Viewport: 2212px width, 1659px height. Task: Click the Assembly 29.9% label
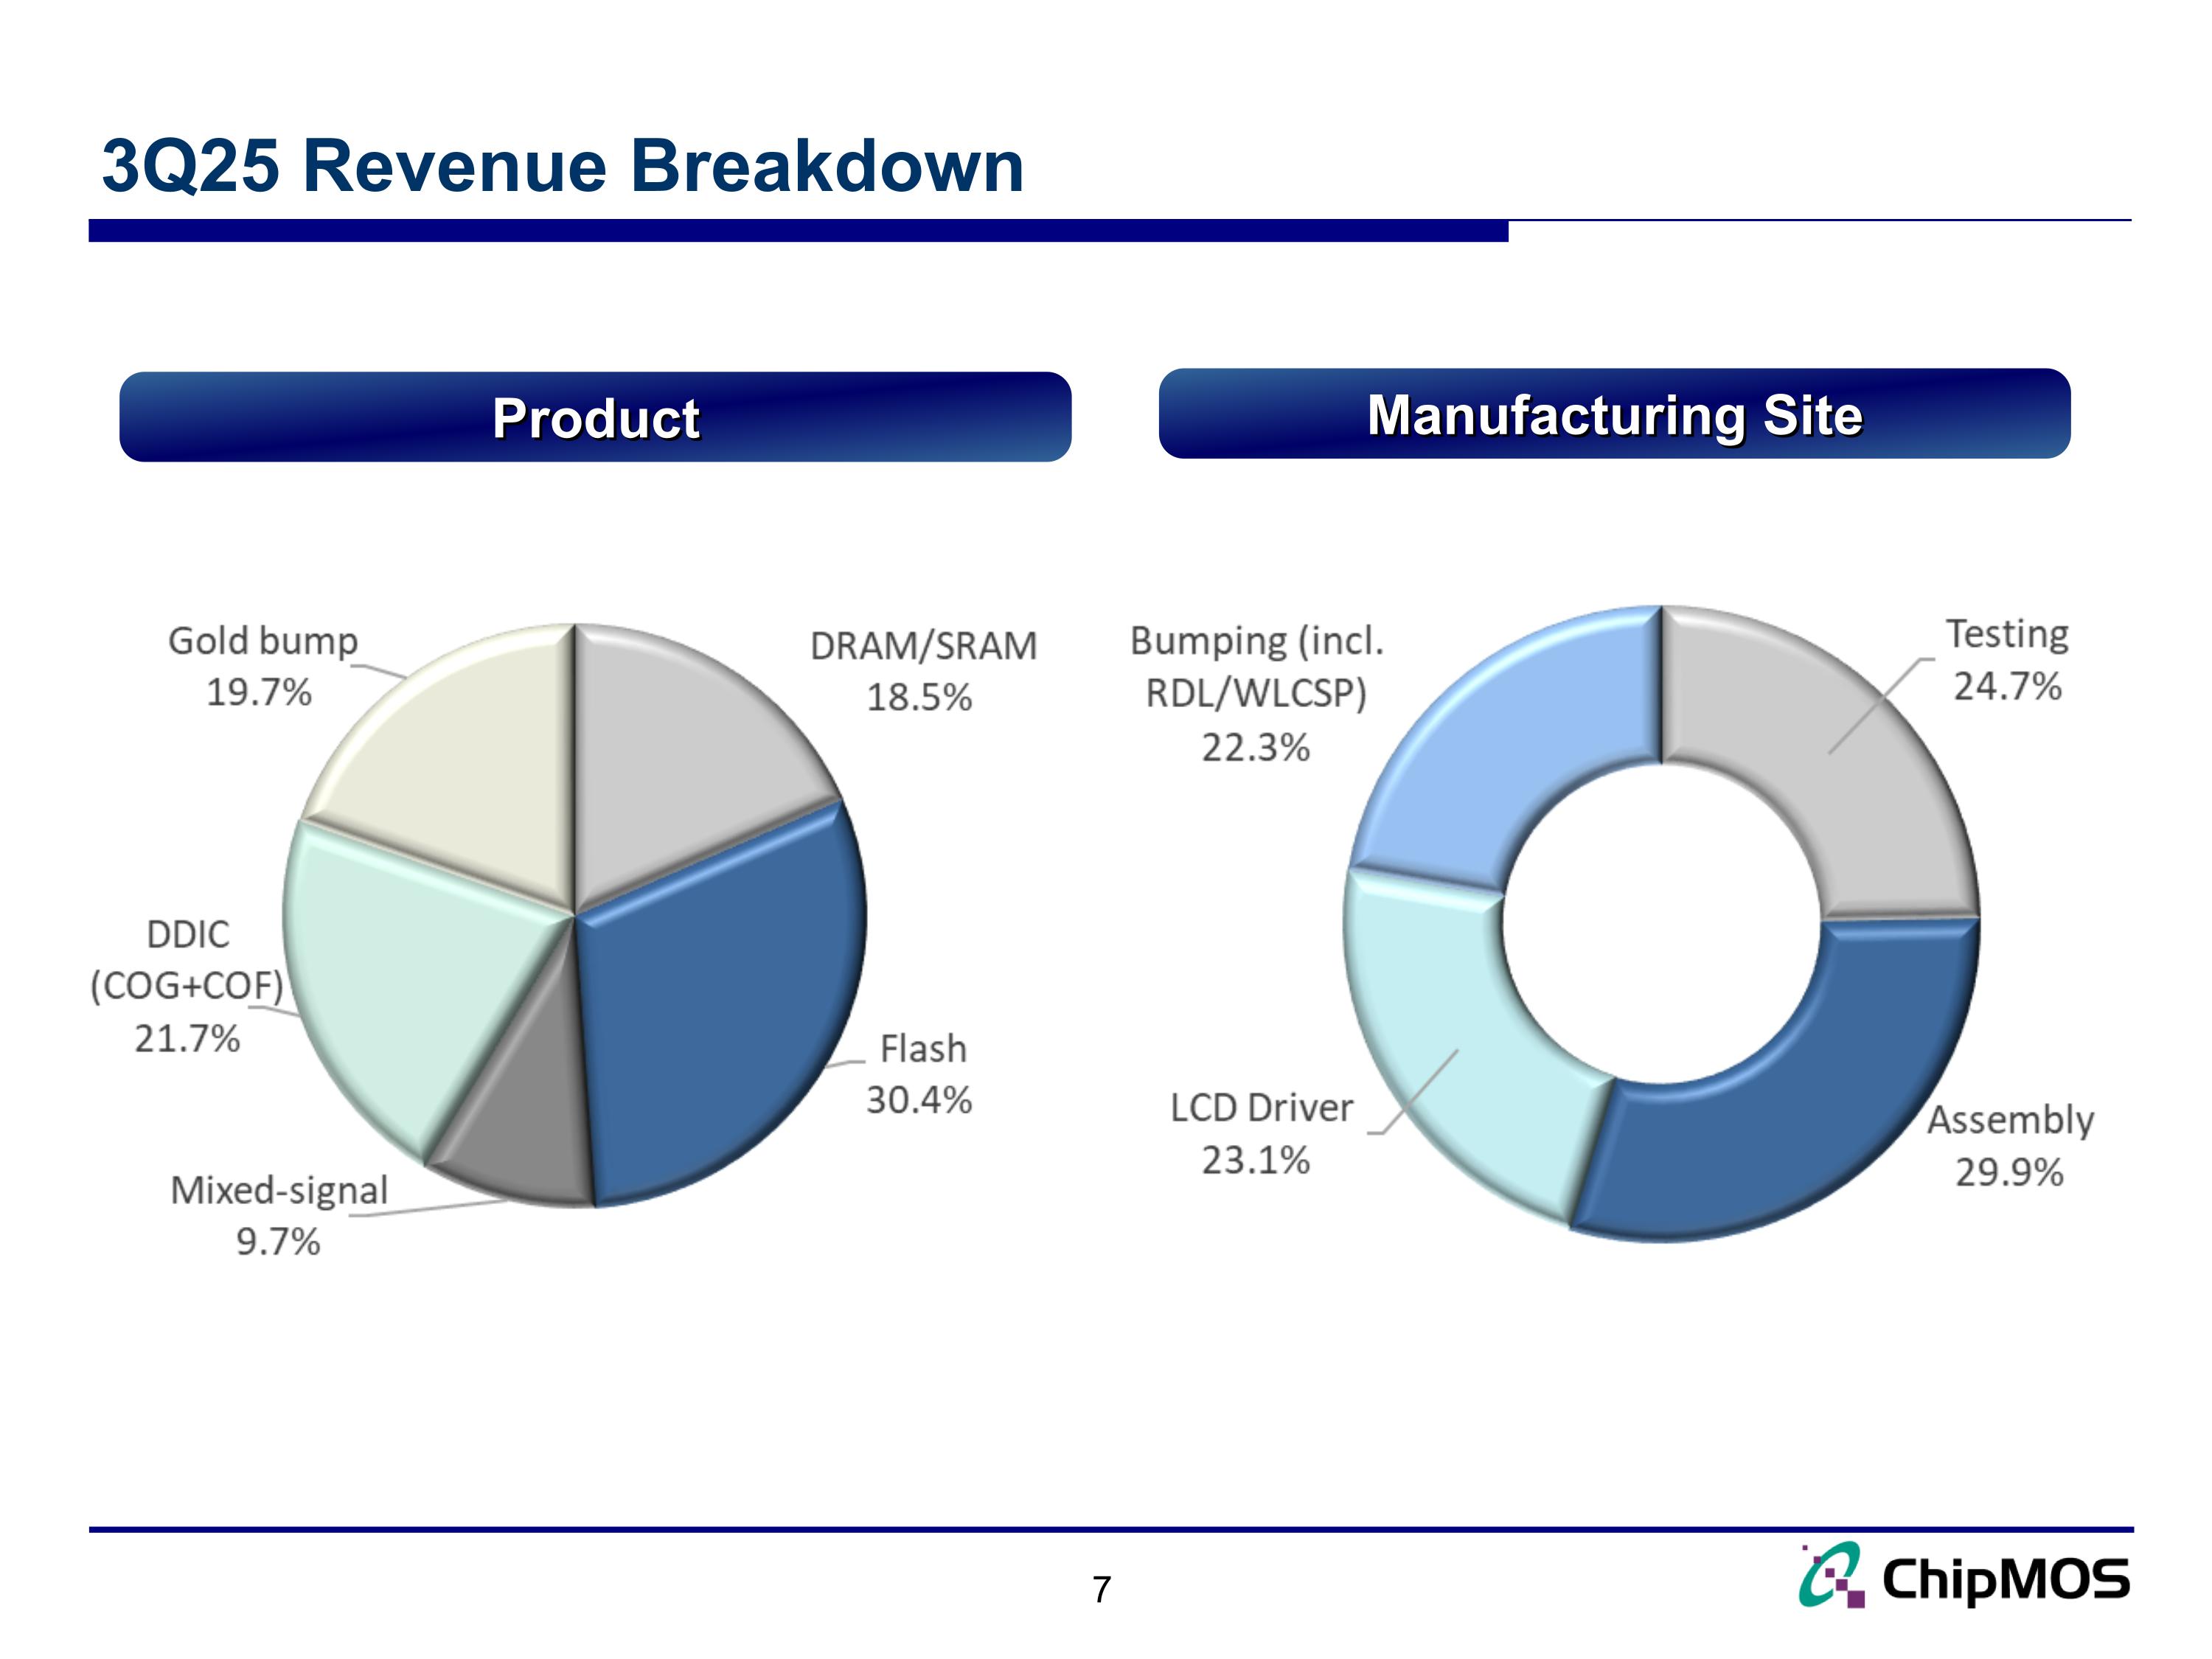pyautogui.click(x=2010, y=1146)
